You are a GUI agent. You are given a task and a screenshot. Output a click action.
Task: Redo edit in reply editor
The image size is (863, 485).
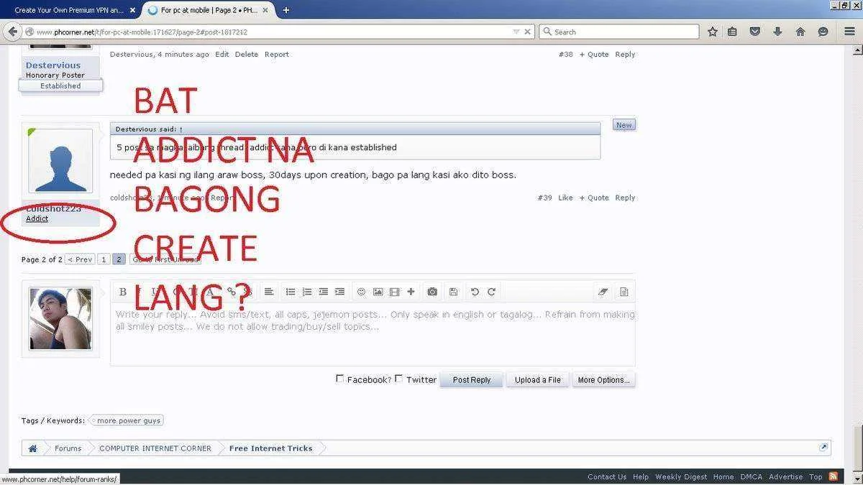[x=492, y=292]
